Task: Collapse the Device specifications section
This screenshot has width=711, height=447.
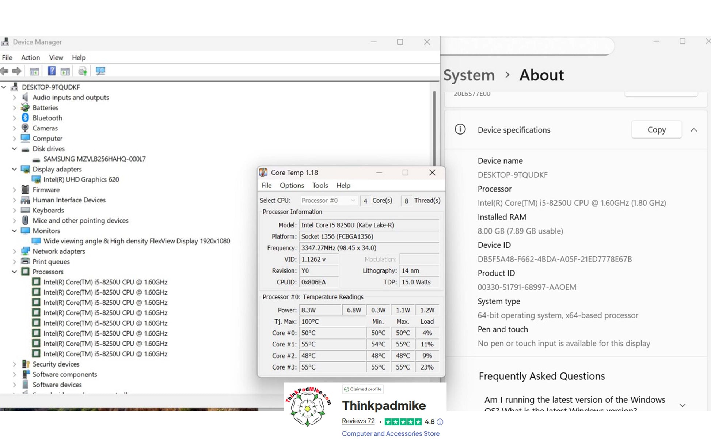Action: tap(694, 130)
